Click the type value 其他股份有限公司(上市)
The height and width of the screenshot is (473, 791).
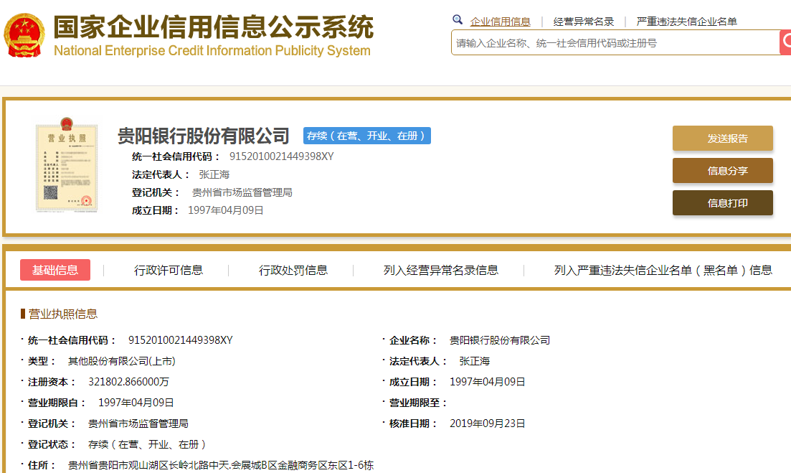122,362
